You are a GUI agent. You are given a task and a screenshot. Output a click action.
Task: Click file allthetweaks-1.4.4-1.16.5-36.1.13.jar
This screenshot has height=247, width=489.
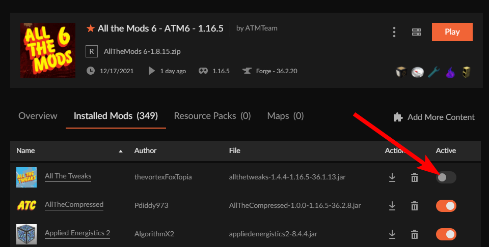click(287, 177)
